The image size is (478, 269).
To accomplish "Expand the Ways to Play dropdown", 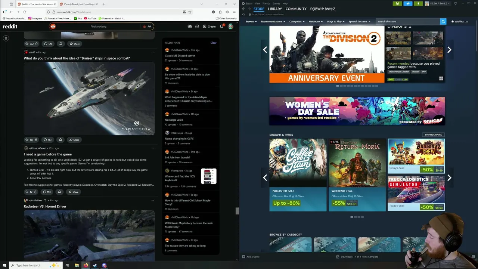I will pos(336,21).
